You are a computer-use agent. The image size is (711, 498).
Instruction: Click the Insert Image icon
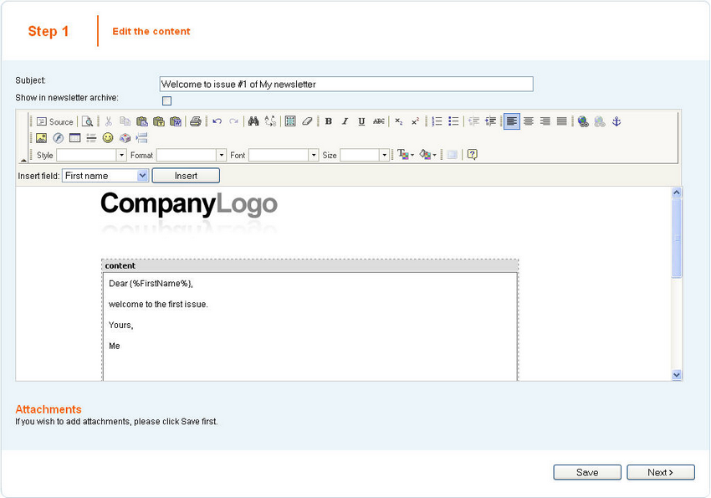click(x=41, y=138)
